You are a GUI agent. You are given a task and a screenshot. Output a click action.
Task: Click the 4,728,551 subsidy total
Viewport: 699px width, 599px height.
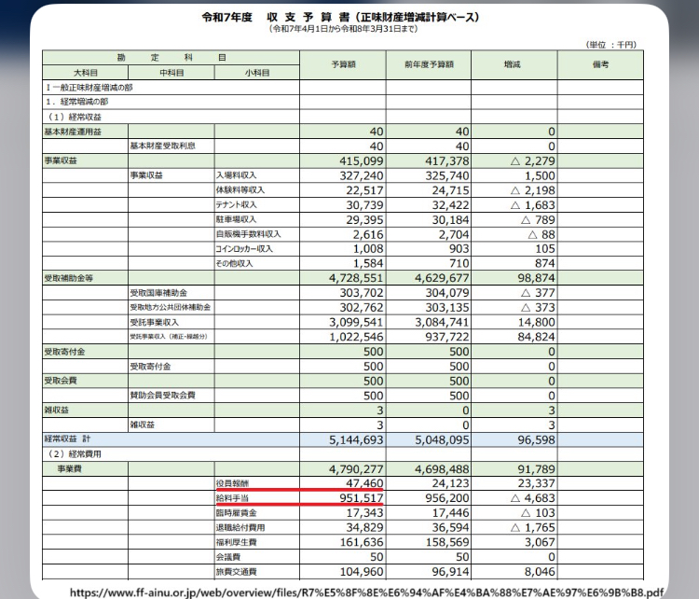pyautogui.click(x=356, y=278)
